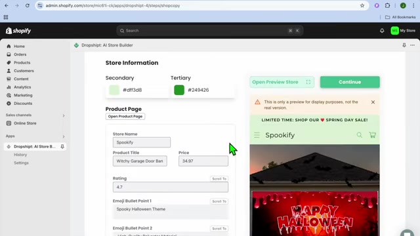The height and width of the screenshot is (236, 420).
Task: Open the apps grid in the bookmarks bar
Action: pyautogui.click(x=6, y=17)
